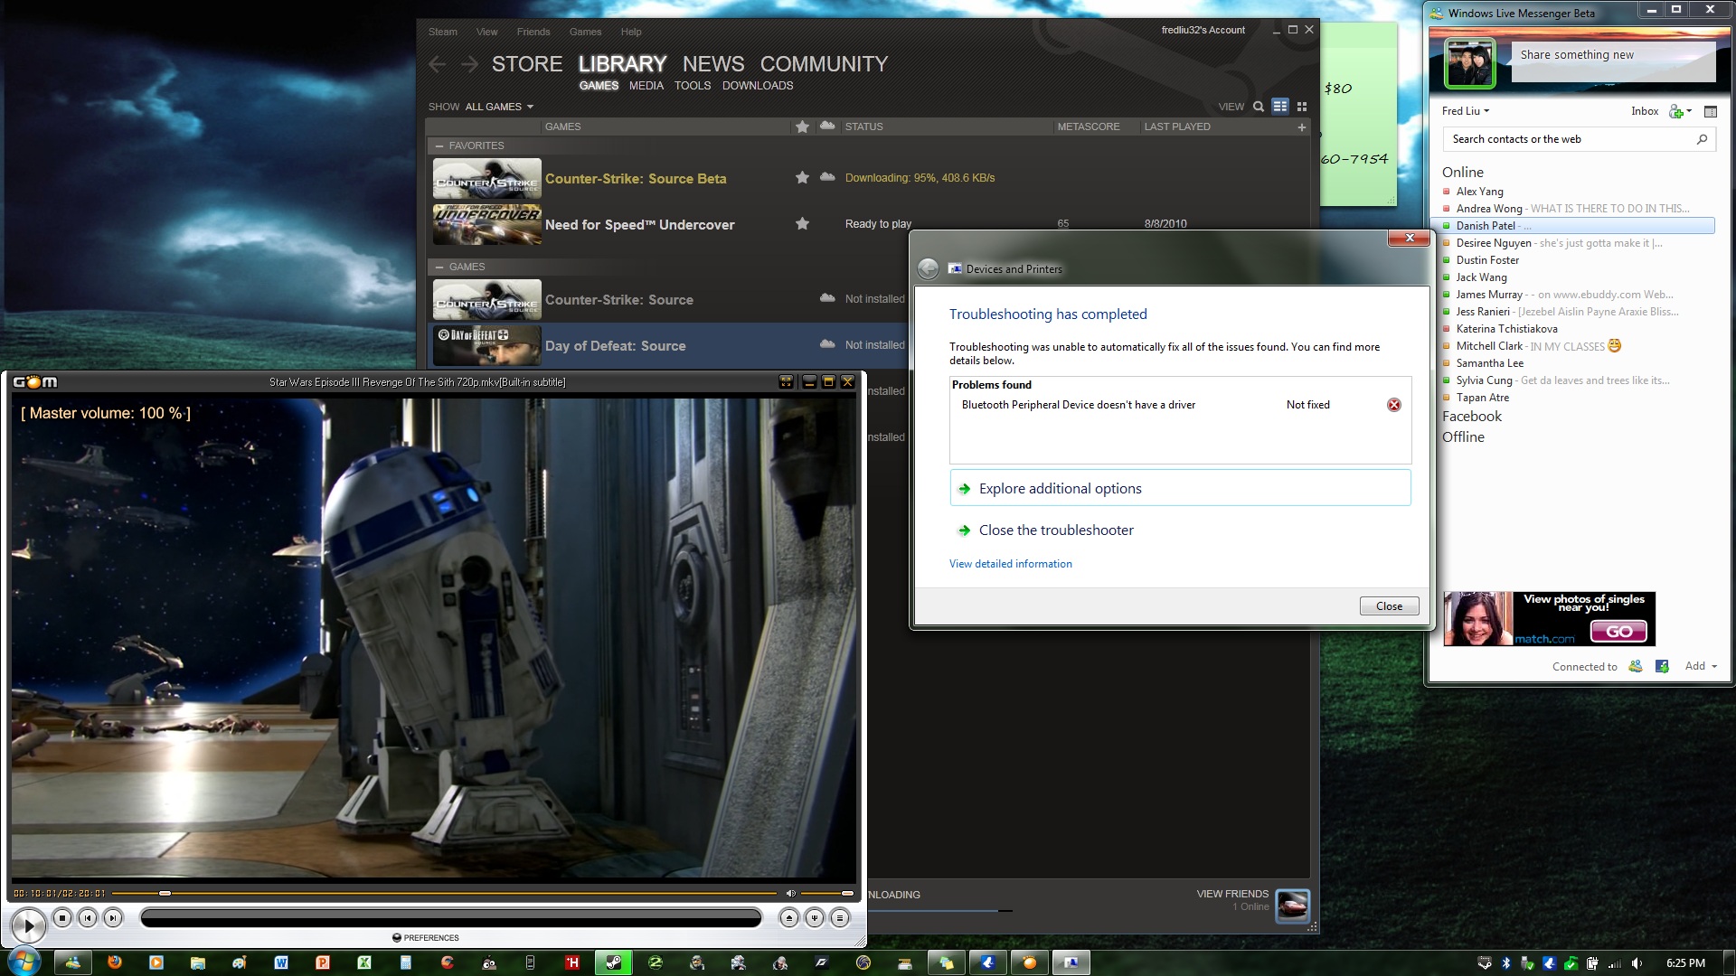Open the add contact dropdown in Messenger
The image size is (1736, 976).
tap(1680, 111)
